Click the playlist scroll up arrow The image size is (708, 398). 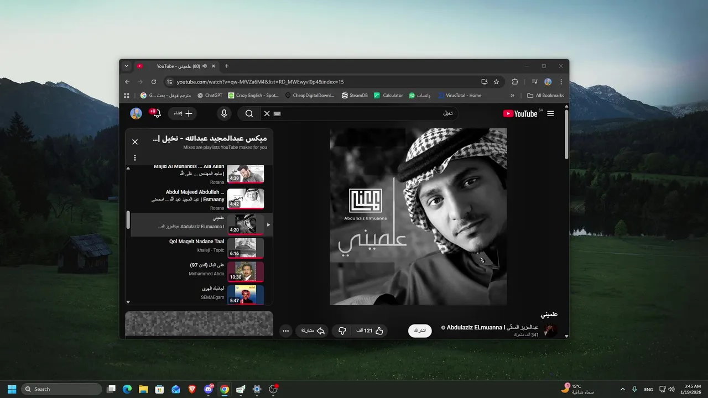[128, 168]
